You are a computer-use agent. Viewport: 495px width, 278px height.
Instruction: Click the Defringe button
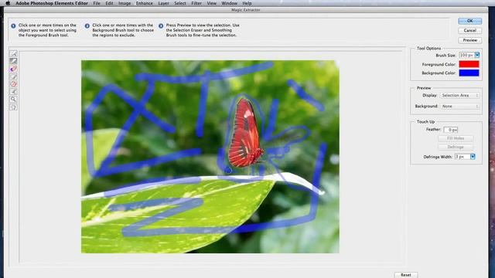click(456, 147)
